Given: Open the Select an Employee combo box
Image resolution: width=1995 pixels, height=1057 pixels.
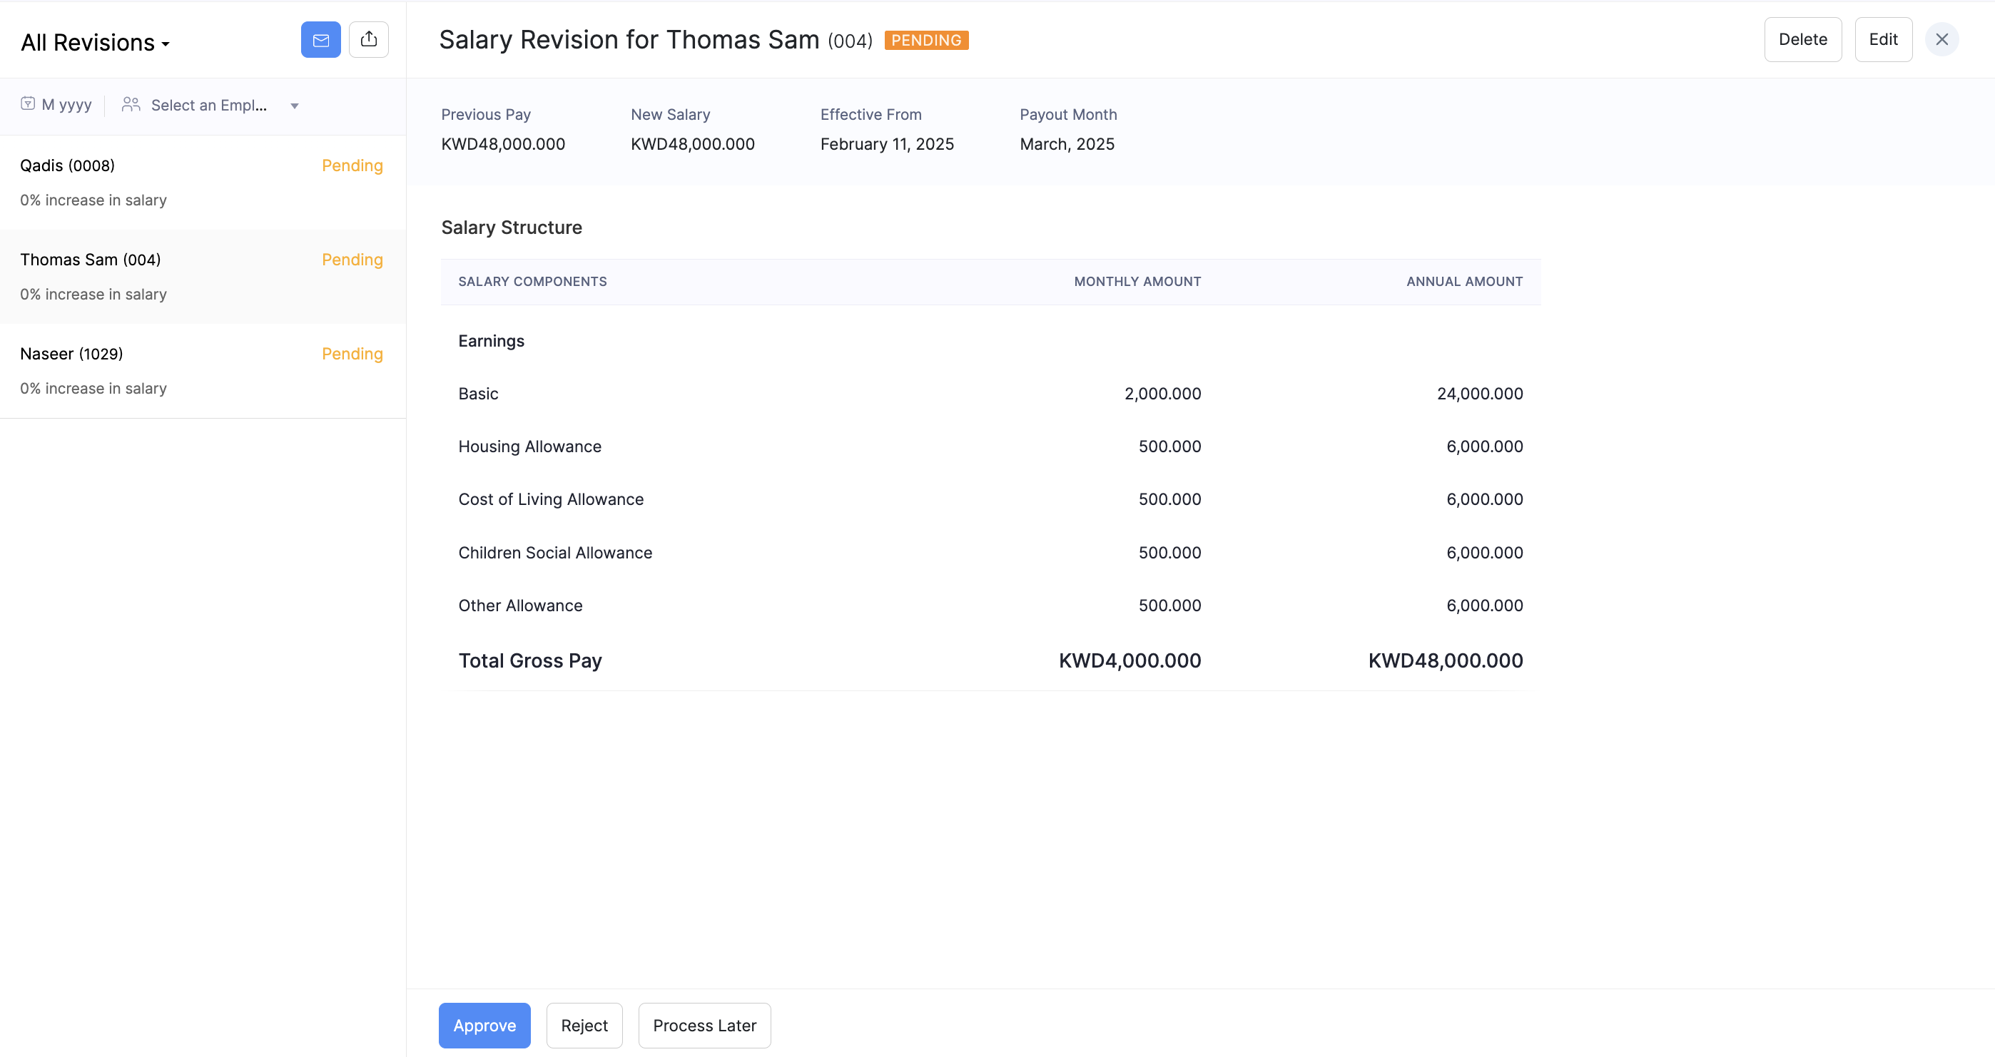Looking at the screenshot, I should click(x=209, y=106).
